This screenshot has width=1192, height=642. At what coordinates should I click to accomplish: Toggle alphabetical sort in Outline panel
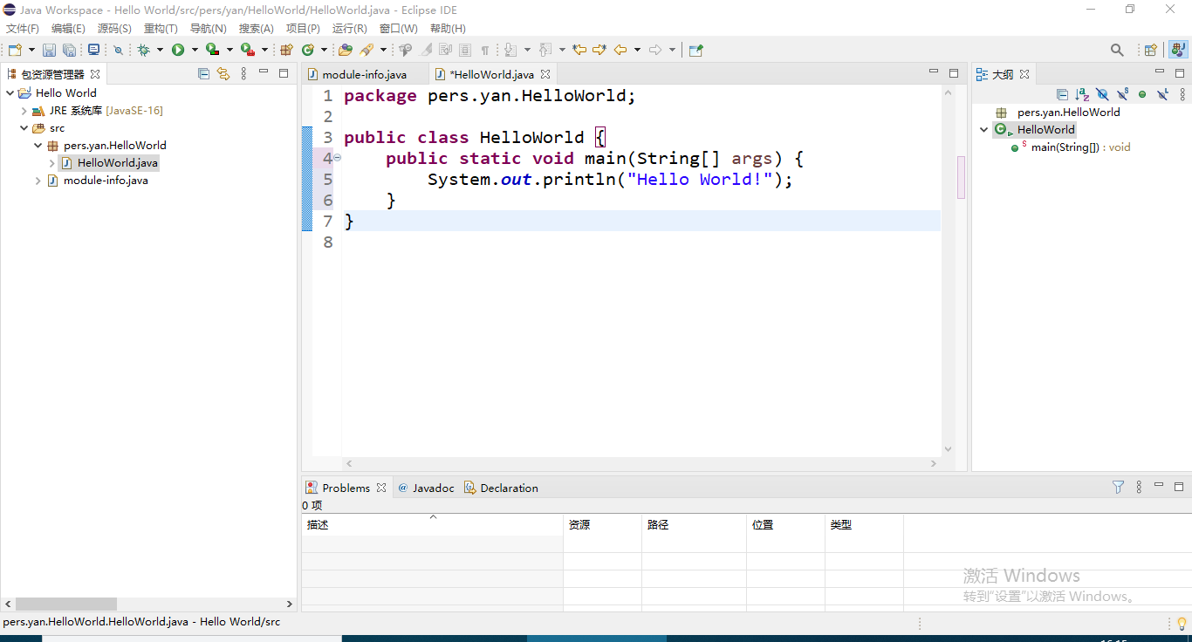click(x=1082, y=94)
